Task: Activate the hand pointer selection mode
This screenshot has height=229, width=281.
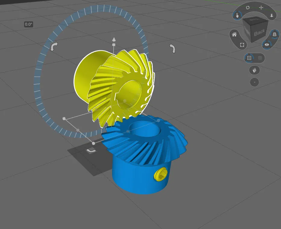Action: tap(237, 16)
